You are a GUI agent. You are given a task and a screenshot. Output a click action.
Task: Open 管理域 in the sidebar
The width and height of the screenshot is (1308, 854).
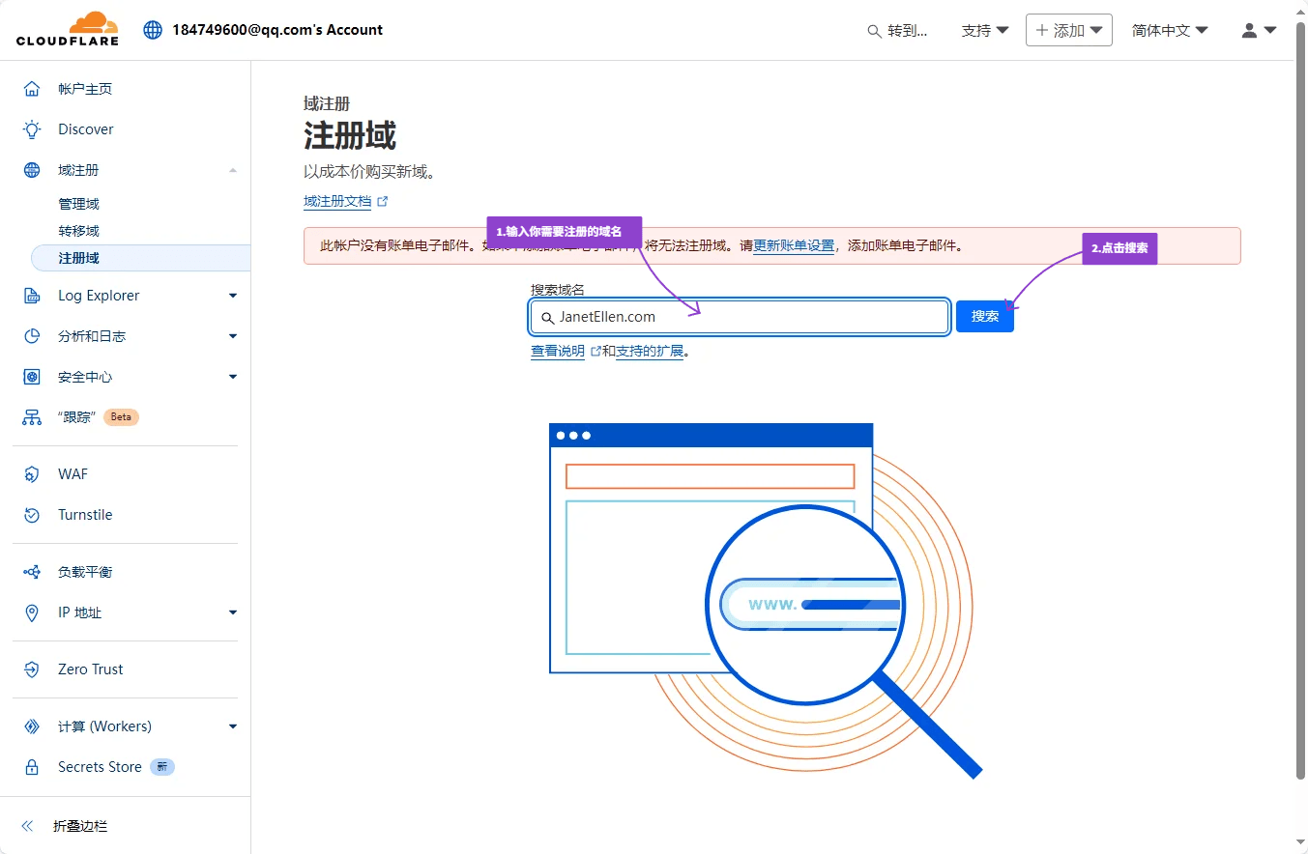[79, 204]
